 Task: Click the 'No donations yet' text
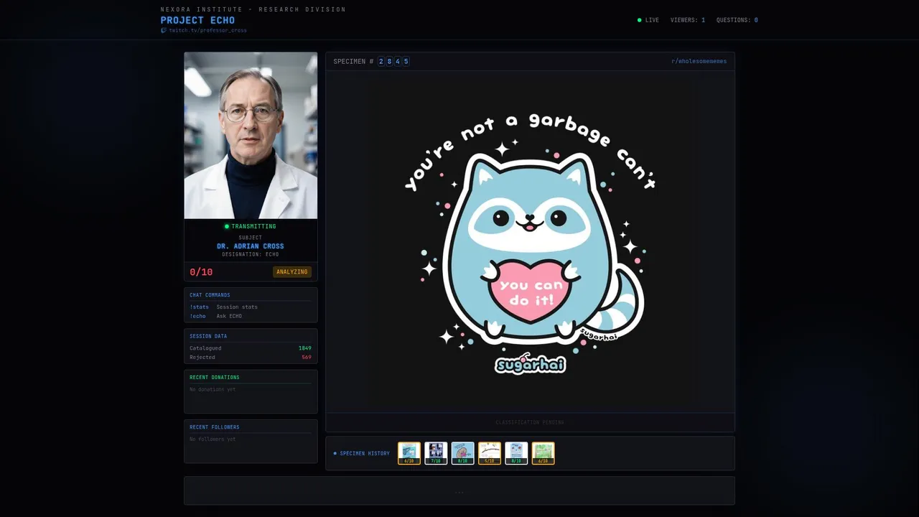(213, 389)
